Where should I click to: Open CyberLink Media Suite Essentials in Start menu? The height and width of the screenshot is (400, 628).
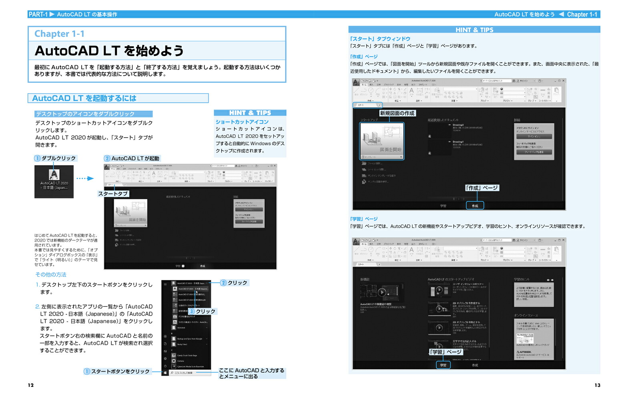pyautogui.click(x=188, y=366)
